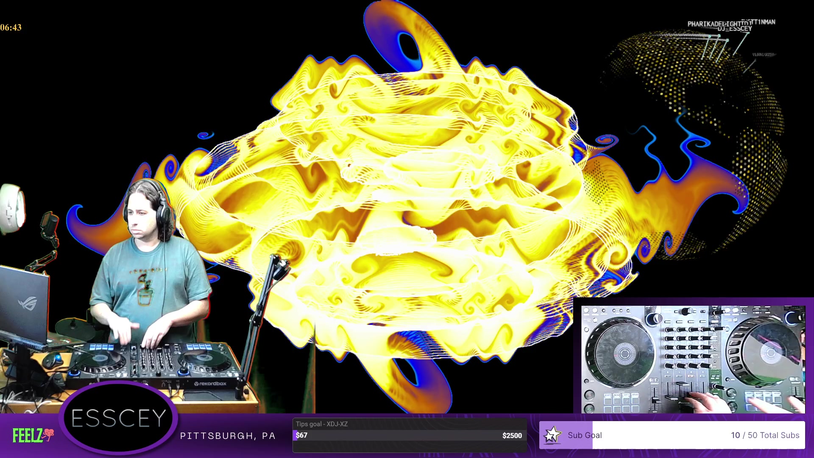The width and height of the screenshot is (814, 458).
Task: Click the 06:43 timer text
Action: point(11,28)
